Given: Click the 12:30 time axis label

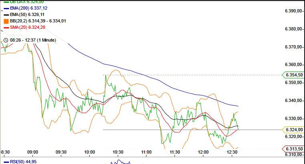Looking at the screenshot, I should (x=232, y=152).
